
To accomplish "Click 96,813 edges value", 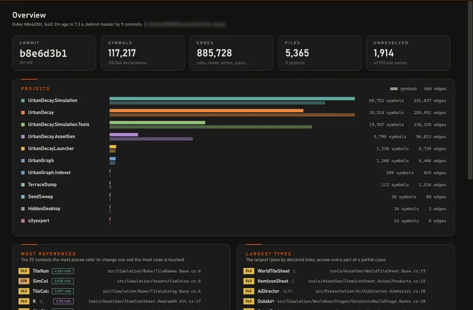I will tap(431, 137).
